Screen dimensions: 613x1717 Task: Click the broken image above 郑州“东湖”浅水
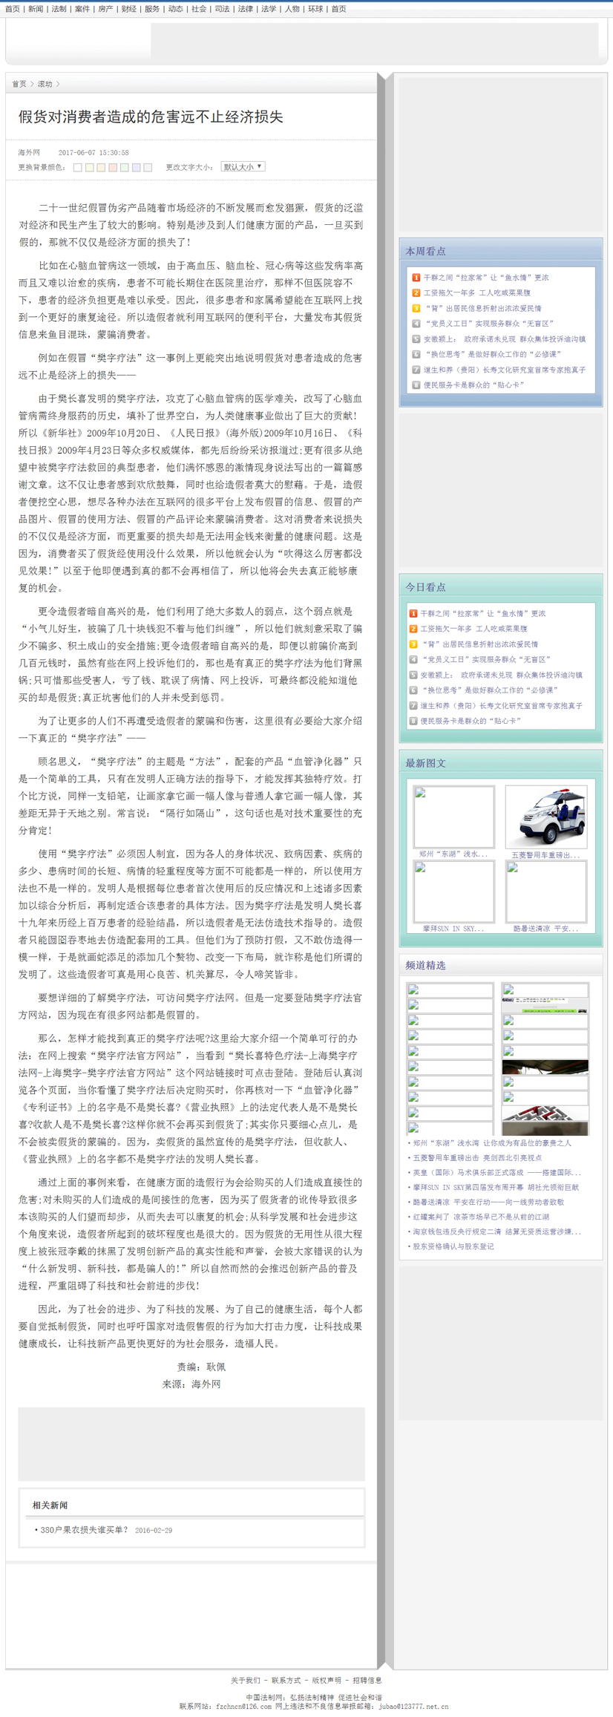tap(453, 817)
